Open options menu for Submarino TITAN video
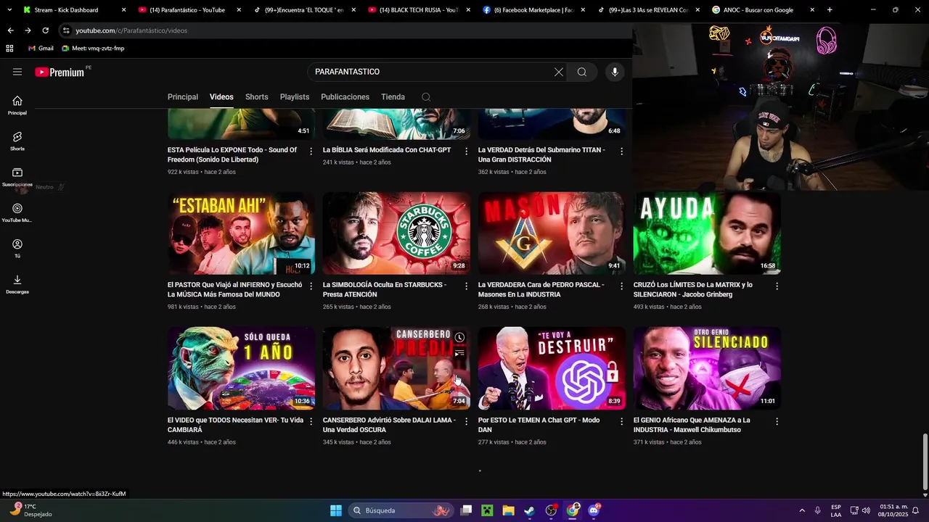The height and width of the screenshot is (522, 929). [622, 152]
